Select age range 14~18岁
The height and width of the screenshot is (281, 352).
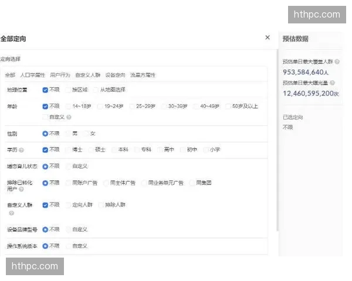(x=68, y=106)
